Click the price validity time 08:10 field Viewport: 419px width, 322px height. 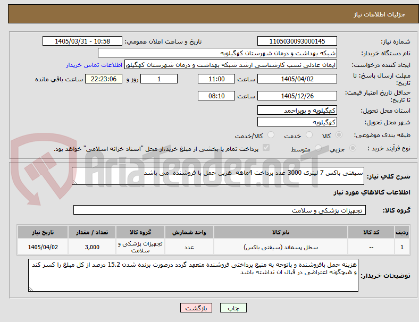click(216, 96)
